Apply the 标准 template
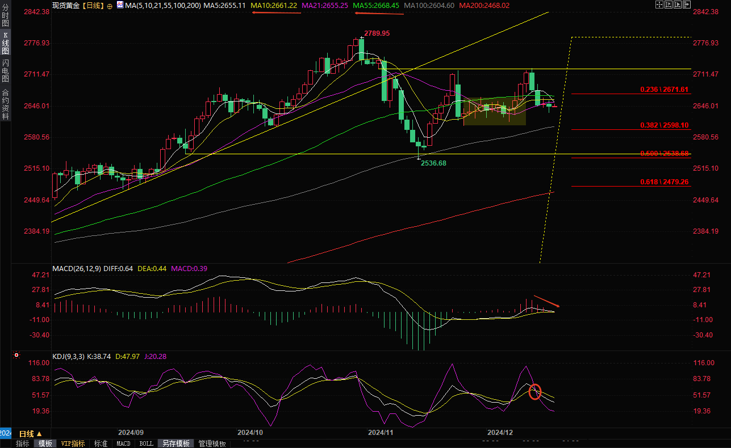This screenshot has height=448, width=731. coord(101,443)
